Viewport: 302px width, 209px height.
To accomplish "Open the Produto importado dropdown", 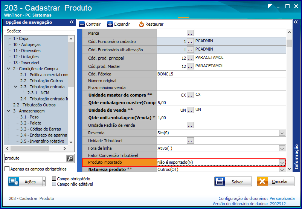I will pos(282,163).
